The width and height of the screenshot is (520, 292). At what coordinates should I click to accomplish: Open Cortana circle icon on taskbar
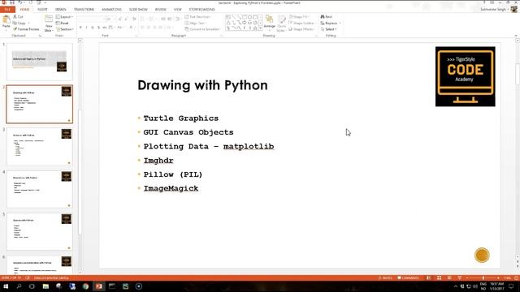(32, 286)
